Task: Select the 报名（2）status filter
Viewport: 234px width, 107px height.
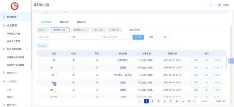Action: pyautogui.click(x=43, y=30)
